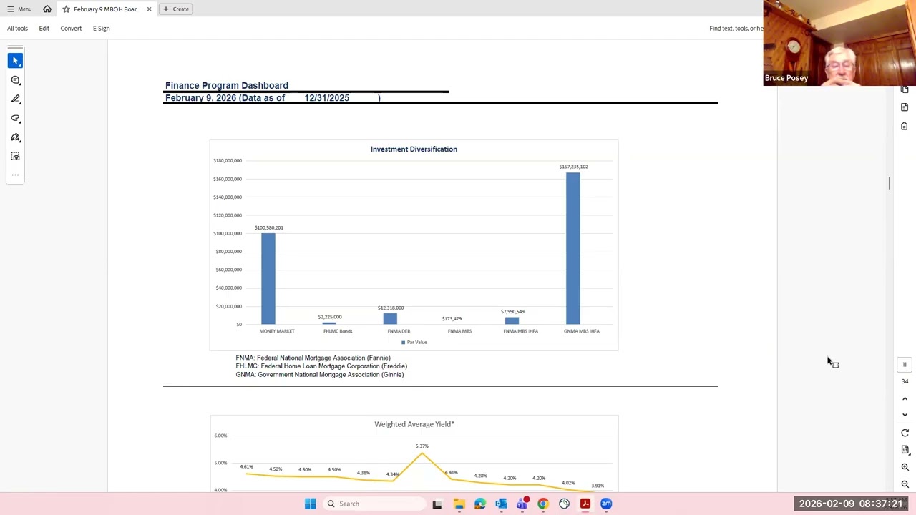Close the February 9 MBOH Board tab
The image size is (916, 515).
(x=149, y=9)
